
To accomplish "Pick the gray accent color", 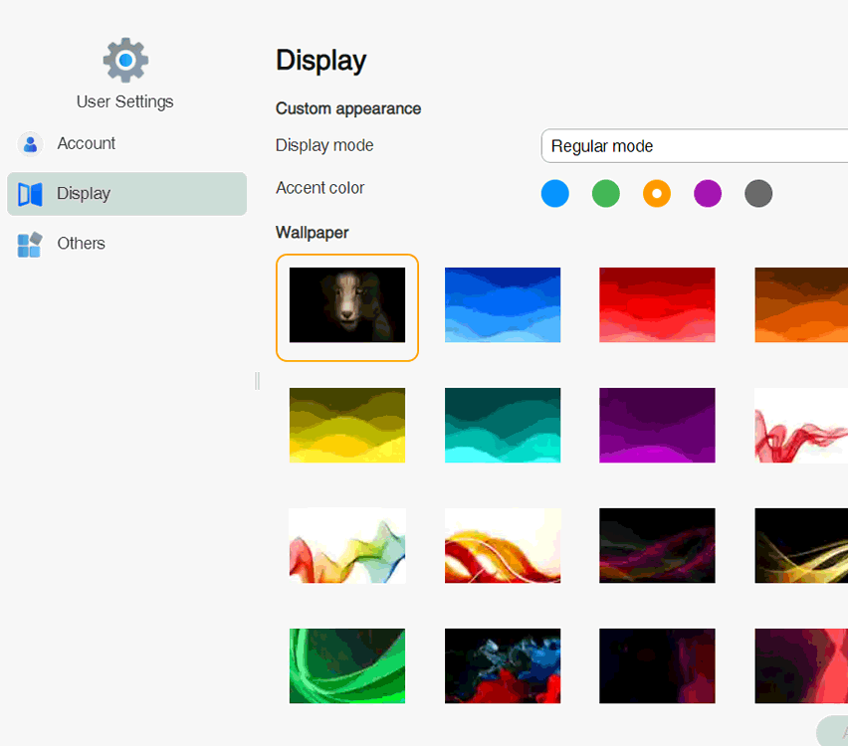I will click(758, 194).
